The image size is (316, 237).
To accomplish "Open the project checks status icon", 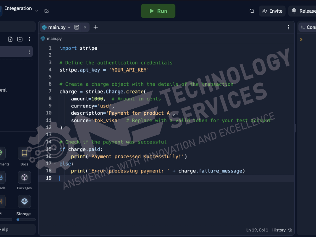I will tap(46, 10).
